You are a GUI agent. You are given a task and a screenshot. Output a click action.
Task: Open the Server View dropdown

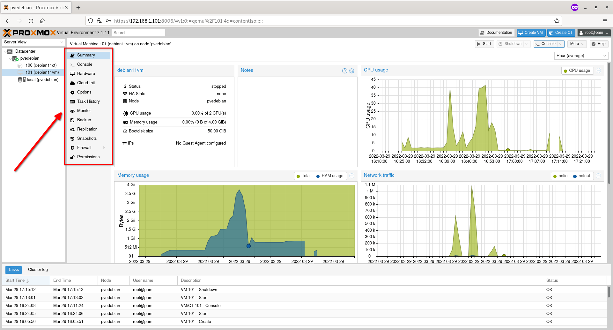click(33, 42)
